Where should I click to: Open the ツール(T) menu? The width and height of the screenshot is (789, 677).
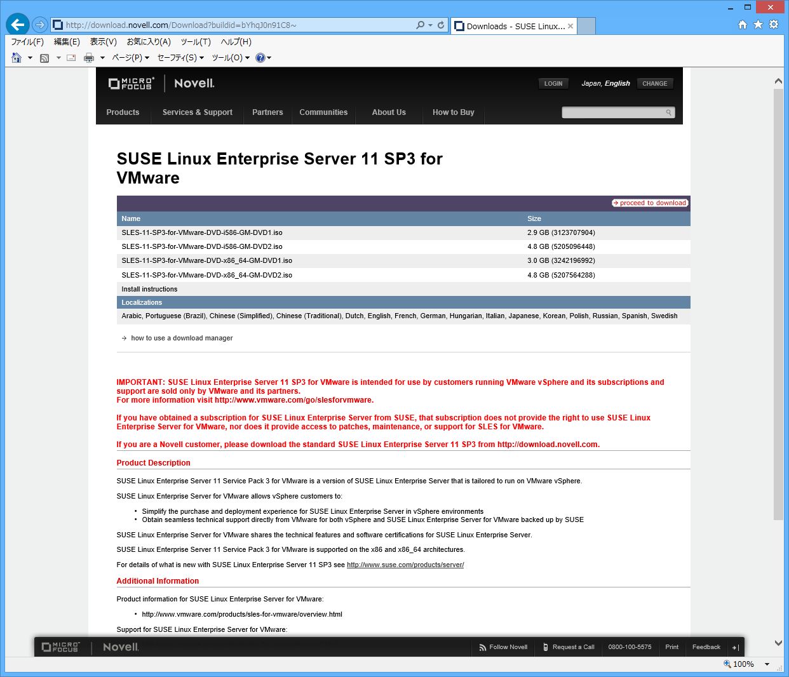[196, 42]
